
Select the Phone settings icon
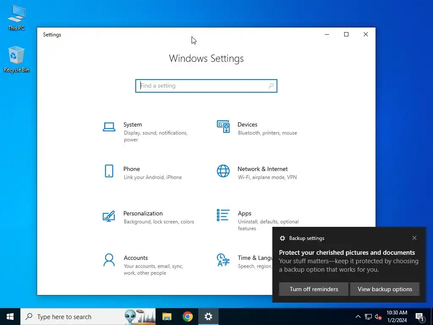(109, 171)
